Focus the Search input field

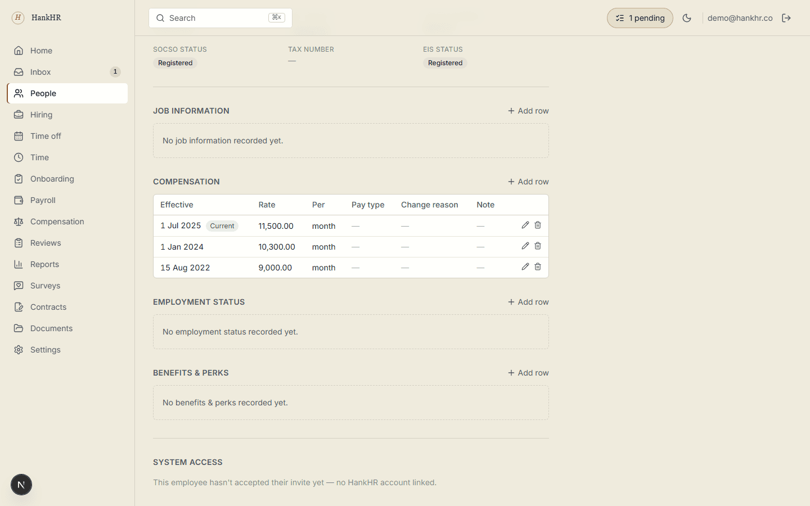pos(220,18)
